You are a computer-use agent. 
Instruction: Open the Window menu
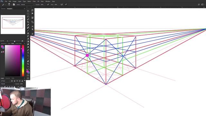[x=48, y=1]
